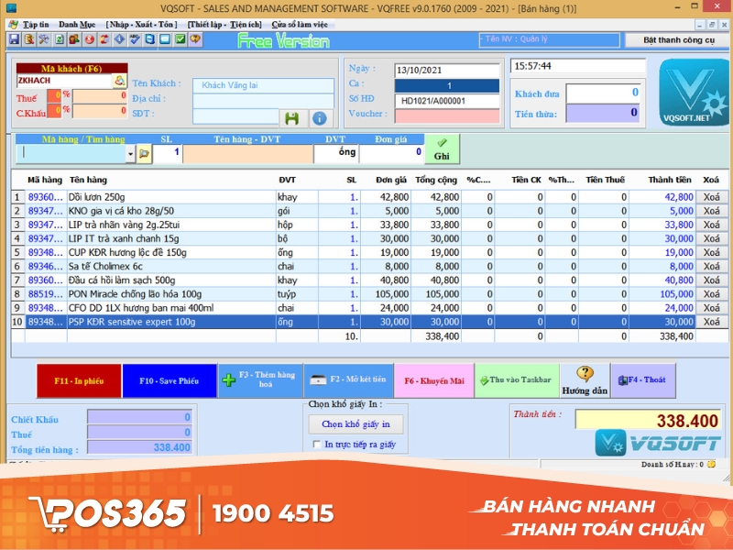Delete row PON Miracle chống lão hóa with Xoá
Image resolution: width=733 pixels, height=550 pixels.
coord(712,294)
